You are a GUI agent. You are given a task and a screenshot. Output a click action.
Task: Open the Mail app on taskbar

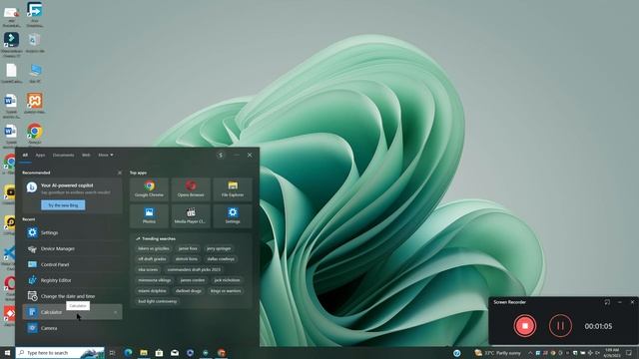coord(175,353)
